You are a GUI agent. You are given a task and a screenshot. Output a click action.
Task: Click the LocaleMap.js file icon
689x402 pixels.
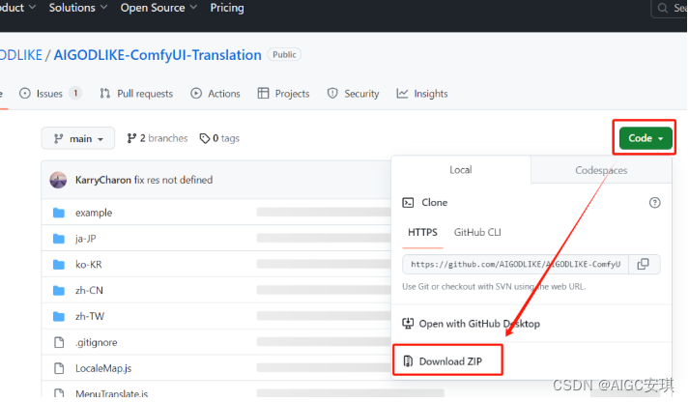coord(59,368)
